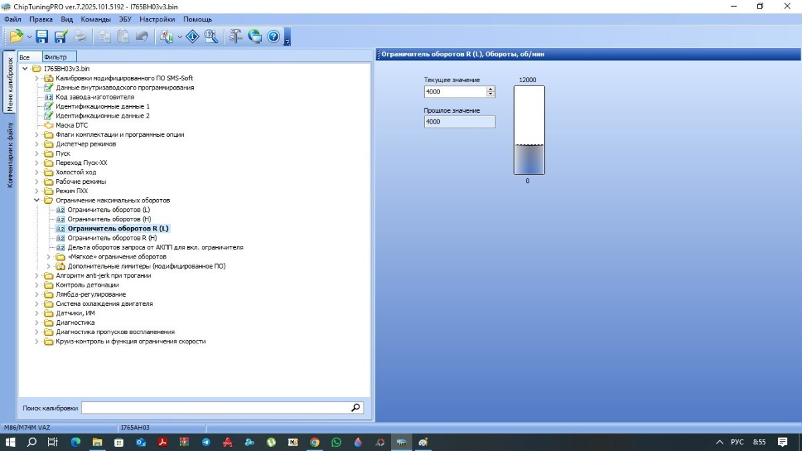Viewport: 802px width, 451px height.
Task: Select the Маска DTC item
Action: pyautogui.click(x=72, y=125)
